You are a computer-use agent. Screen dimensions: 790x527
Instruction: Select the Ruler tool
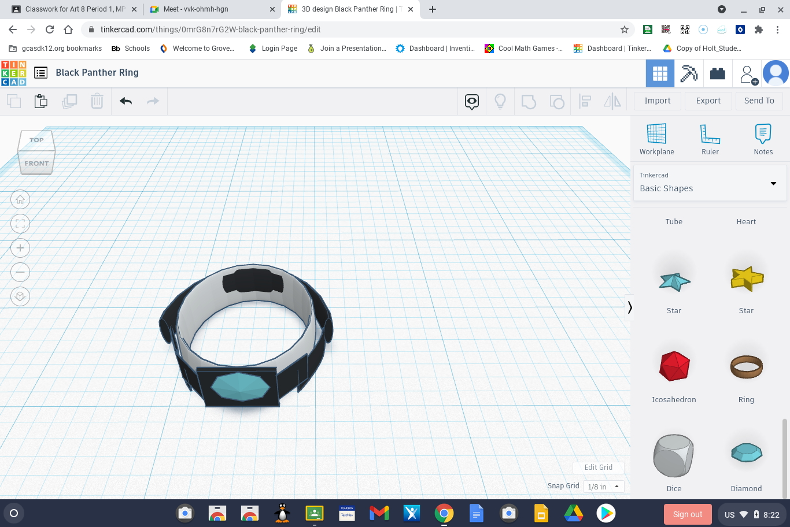click(x=710, y=139)
